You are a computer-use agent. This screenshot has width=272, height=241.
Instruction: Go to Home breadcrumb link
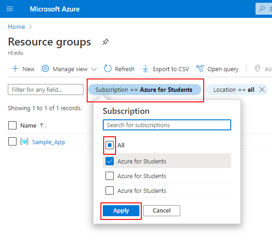tap(17, 27)
